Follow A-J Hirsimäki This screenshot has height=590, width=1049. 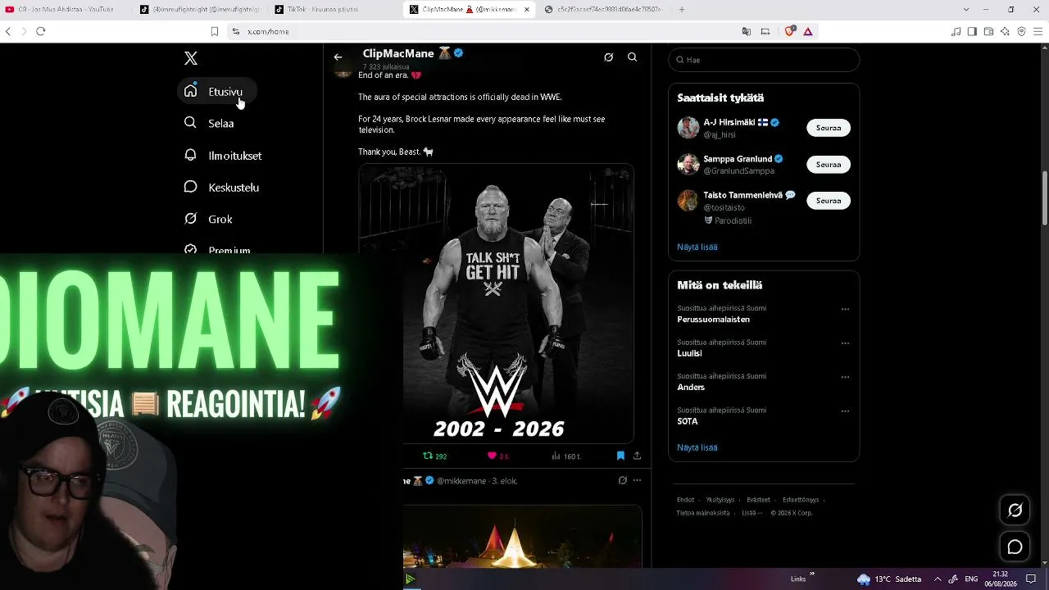click(x=829, y=128)
